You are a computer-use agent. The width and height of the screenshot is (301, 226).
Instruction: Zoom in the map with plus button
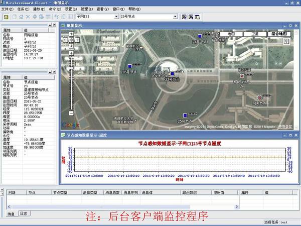pos(71,53)
